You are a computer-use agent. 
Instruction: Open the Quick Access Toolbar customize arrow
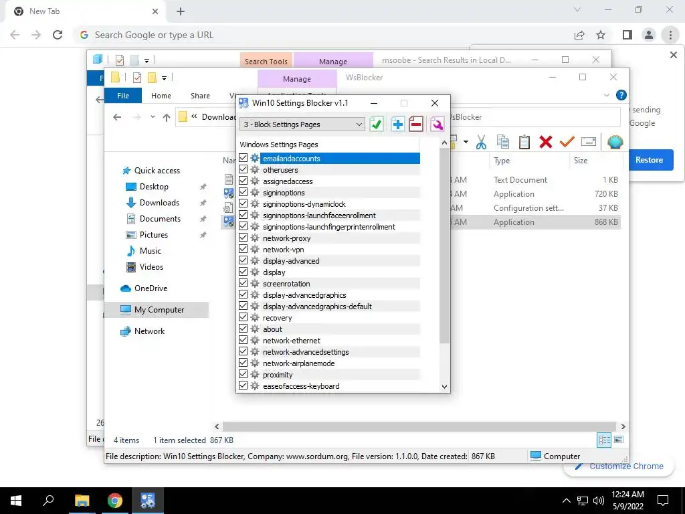(x=165, y=78)
